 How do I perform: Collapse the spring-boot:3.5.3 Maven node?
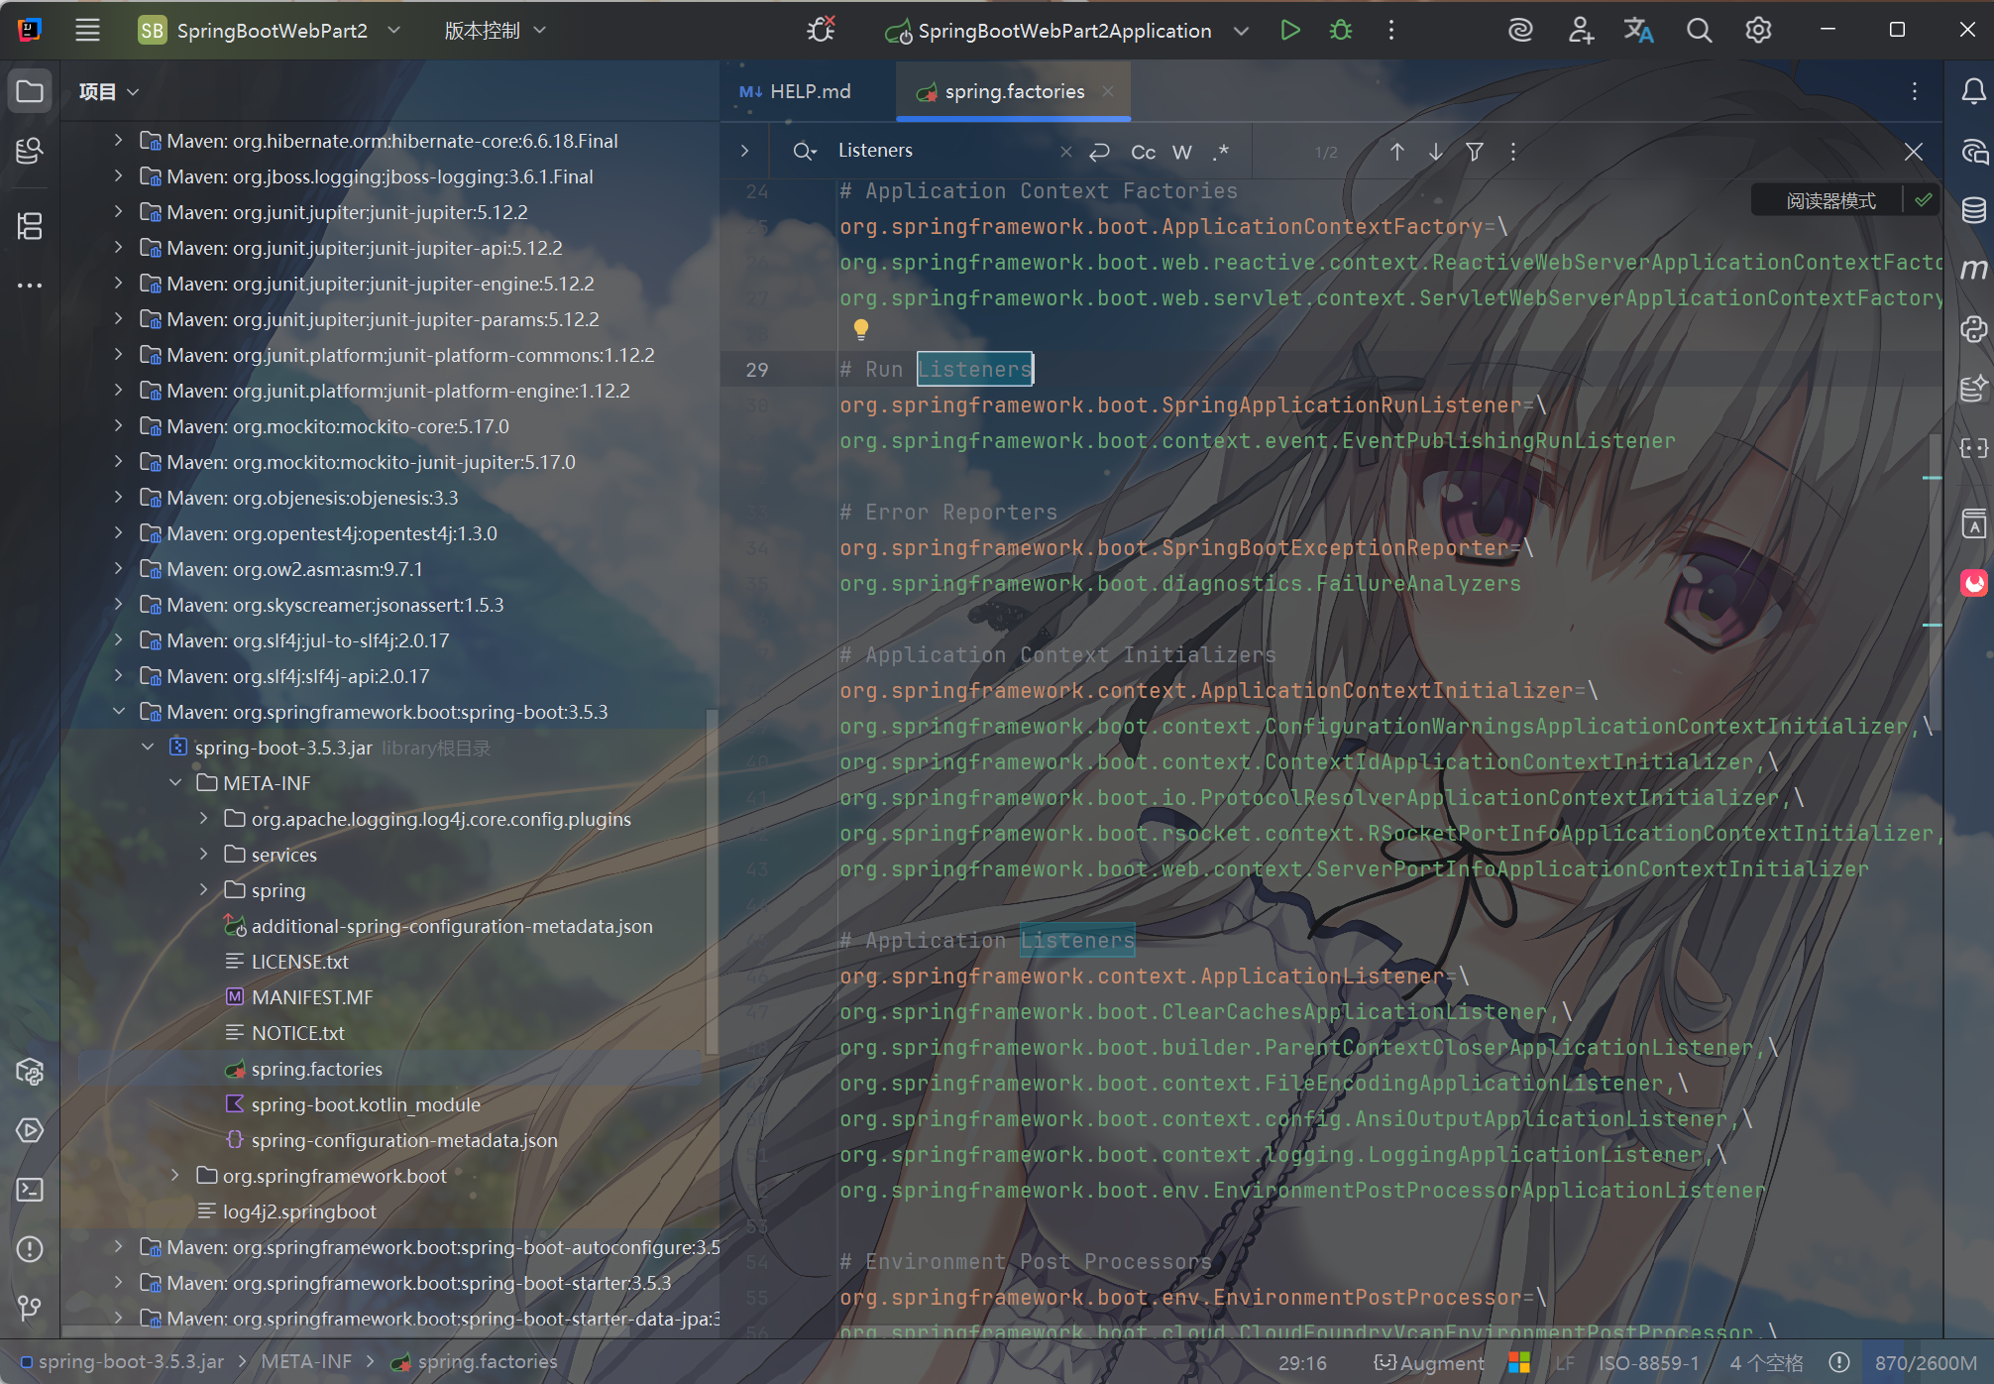tap(118, 712)
